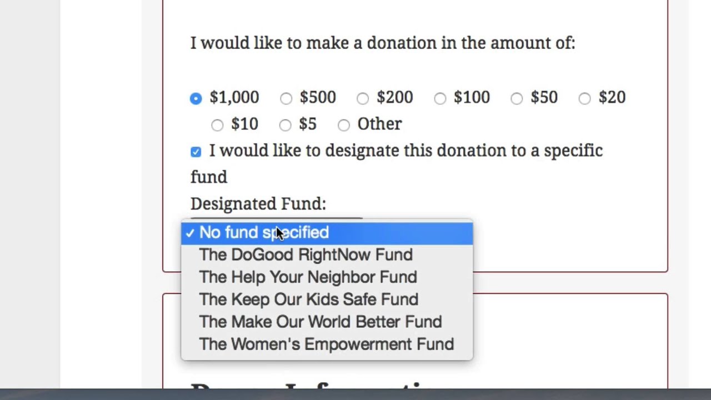Choose No fund specified in dropdown

(x=327, y=233)
